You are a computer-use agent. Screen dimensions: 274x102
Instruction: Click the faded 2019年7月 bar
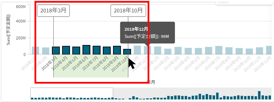coord(219,50)
